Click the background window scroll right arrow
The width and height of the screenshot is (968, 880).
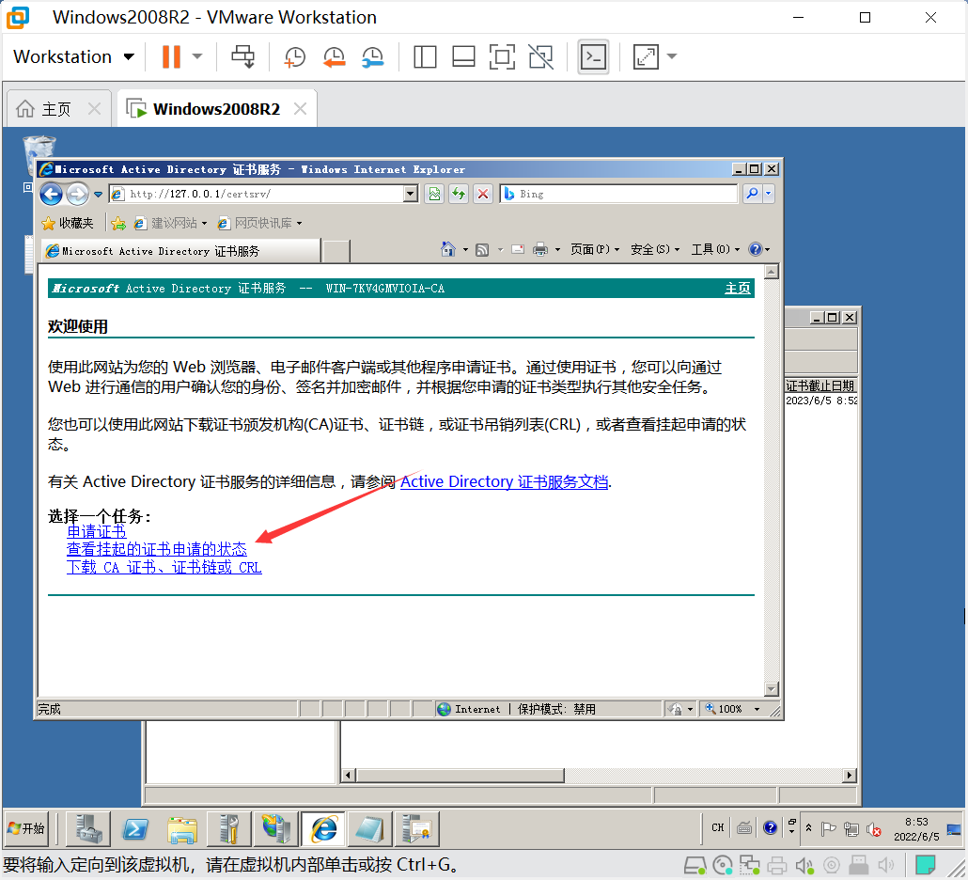(x=851, y=775)
